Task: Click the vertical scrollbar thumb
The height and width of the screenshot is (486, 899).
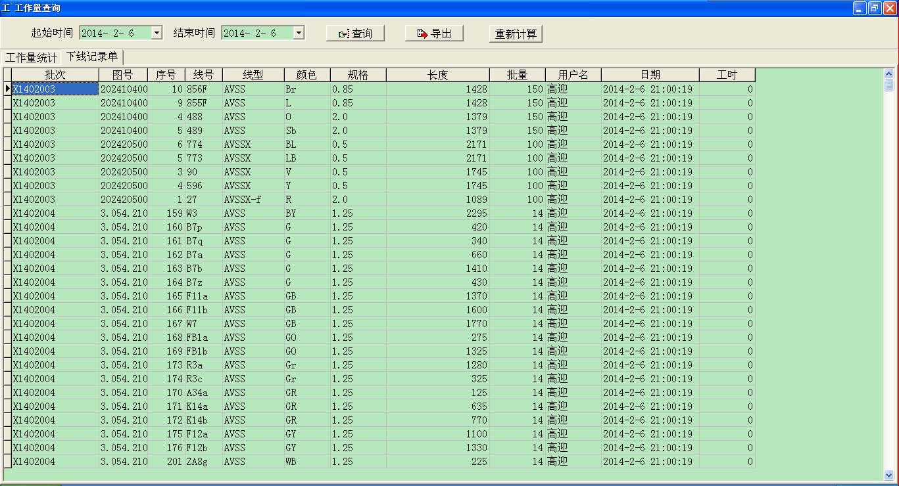Action: coord(889,85)
